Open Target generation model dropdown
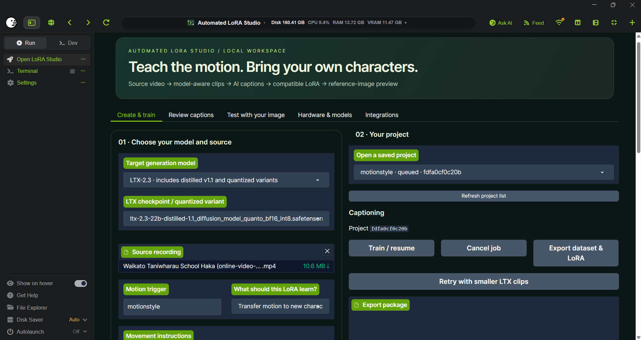 (x=226, y=180)
